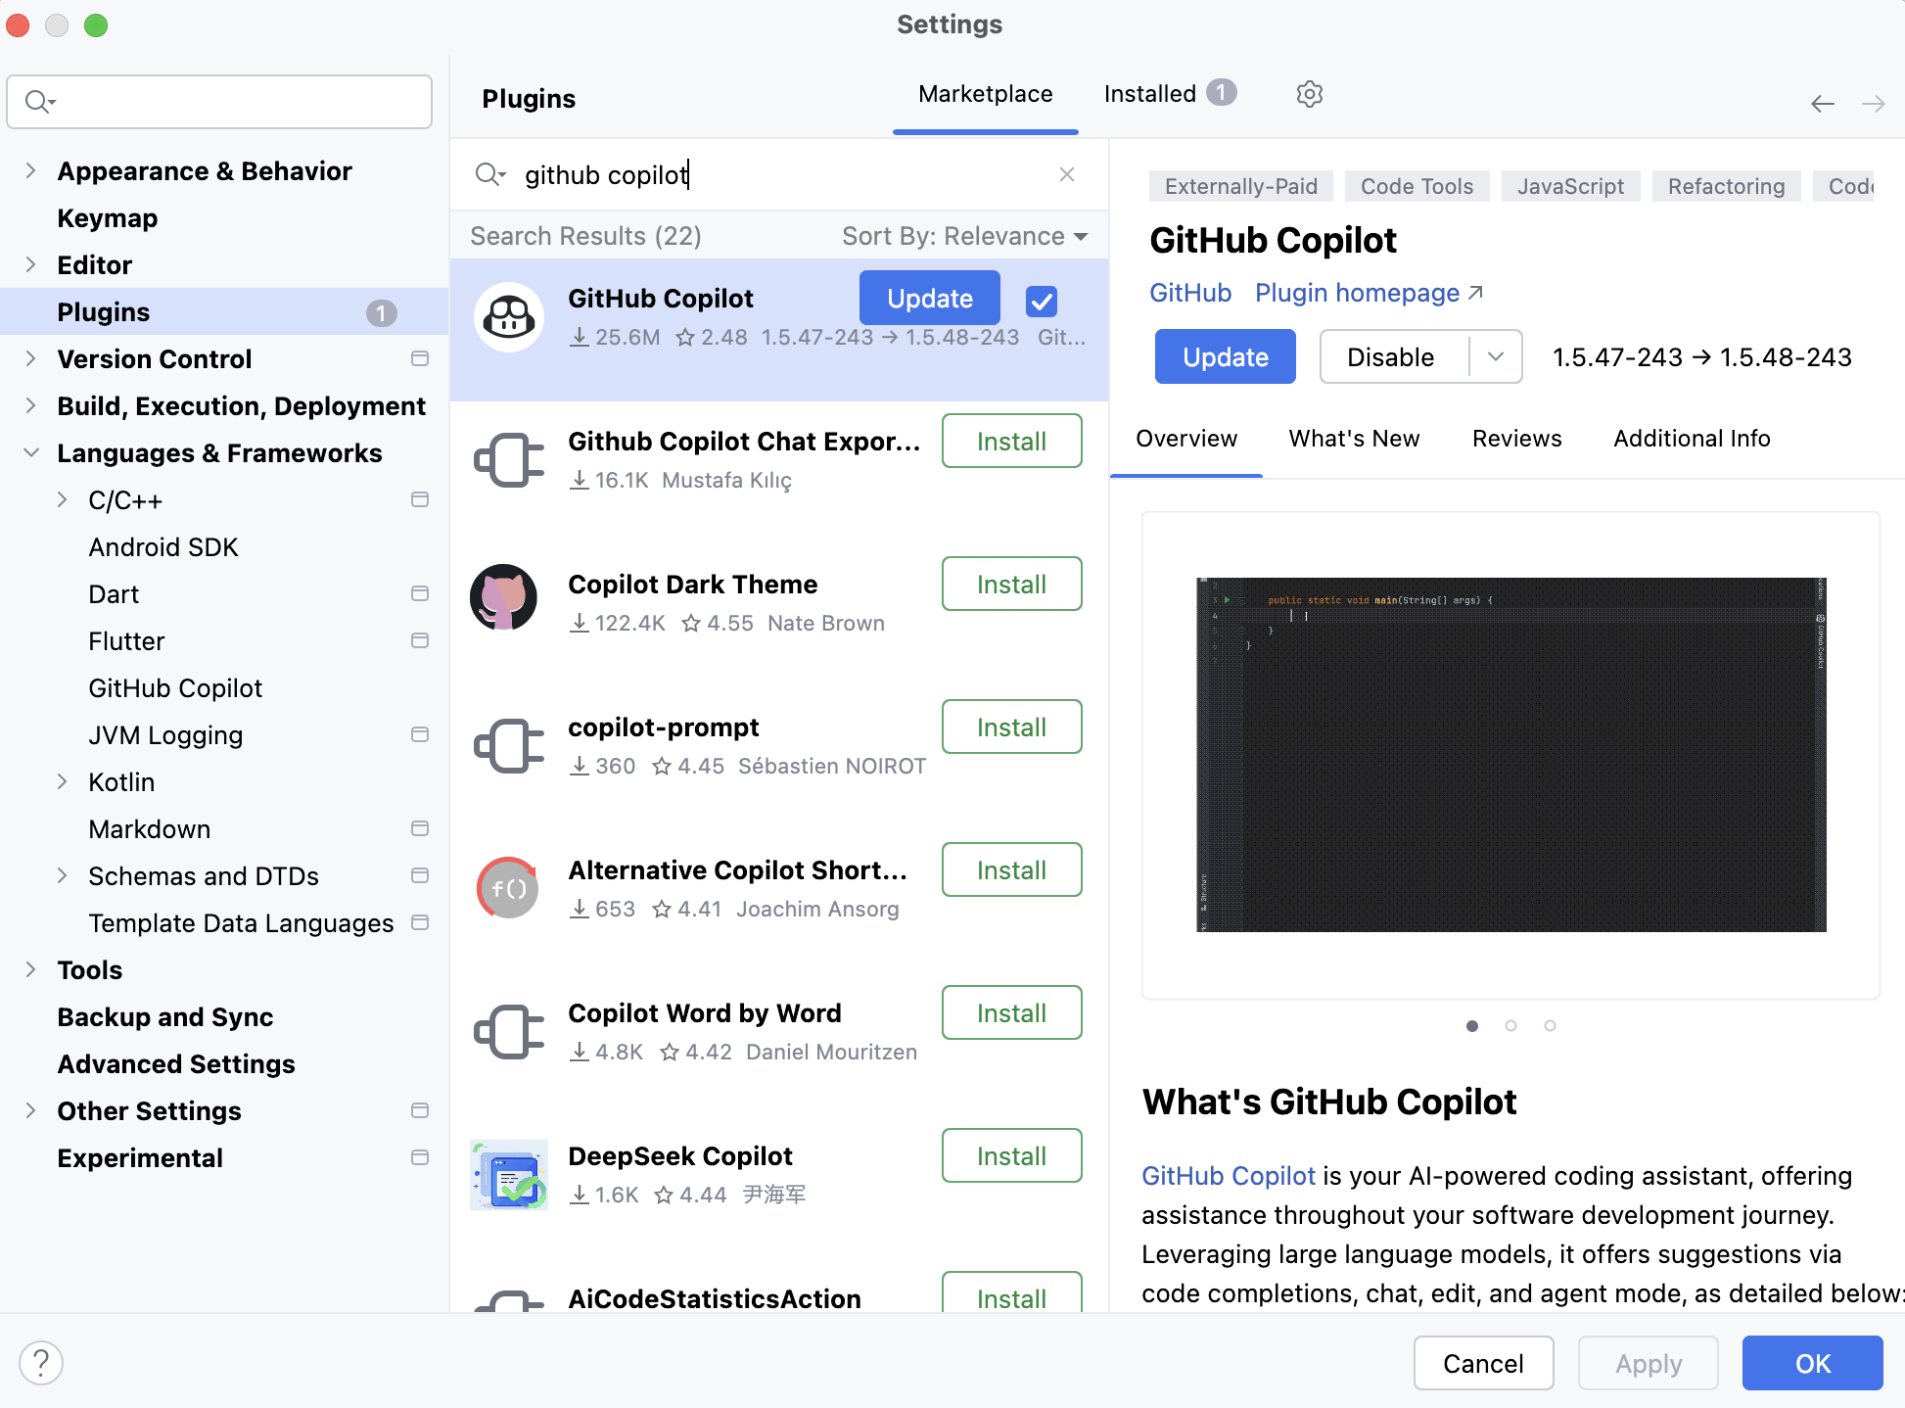Clear the search query with the X icon
Image resolution: width=1905 pixels, height=1408 pixels.
click(x=1066, y=174)
